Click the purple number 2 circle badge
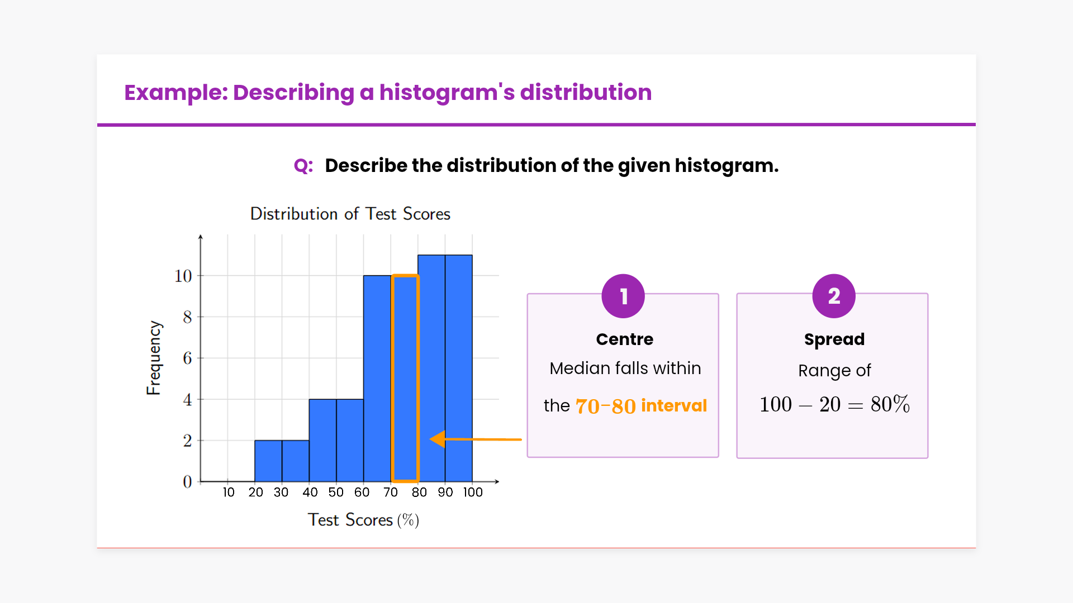 (x=834, y=296)
